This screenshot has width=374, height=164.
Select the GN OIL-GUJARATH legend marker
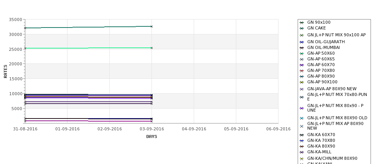[x=302, y=42]
